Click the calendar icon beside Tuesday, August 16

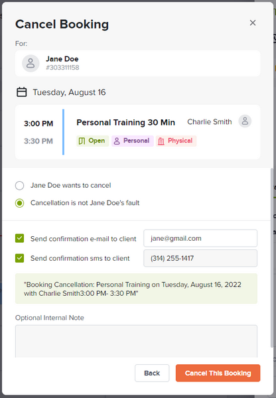(x=22, y=92)
